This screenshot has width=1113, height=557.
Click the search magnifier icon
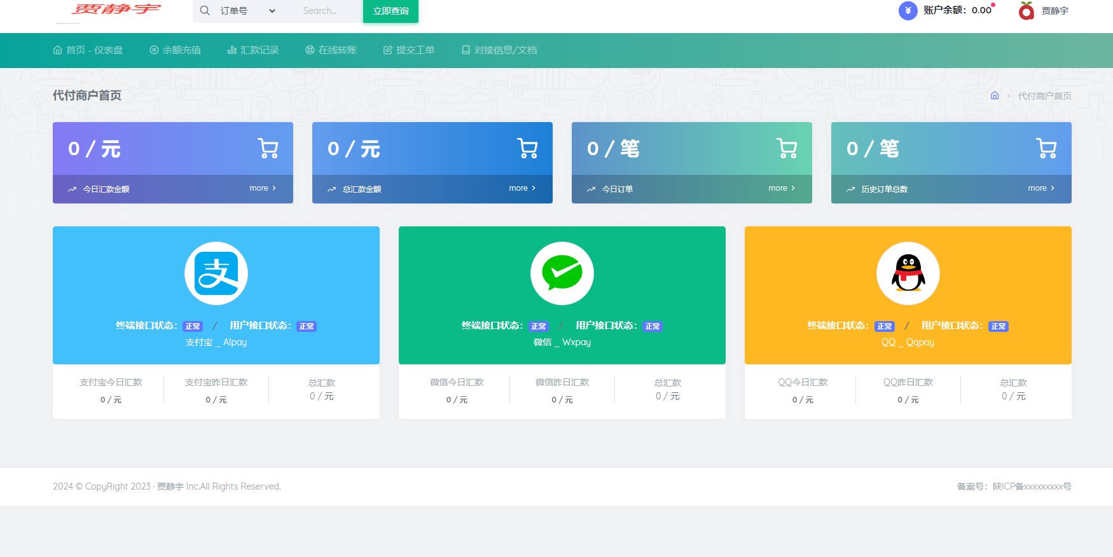(x=205, y=11)
